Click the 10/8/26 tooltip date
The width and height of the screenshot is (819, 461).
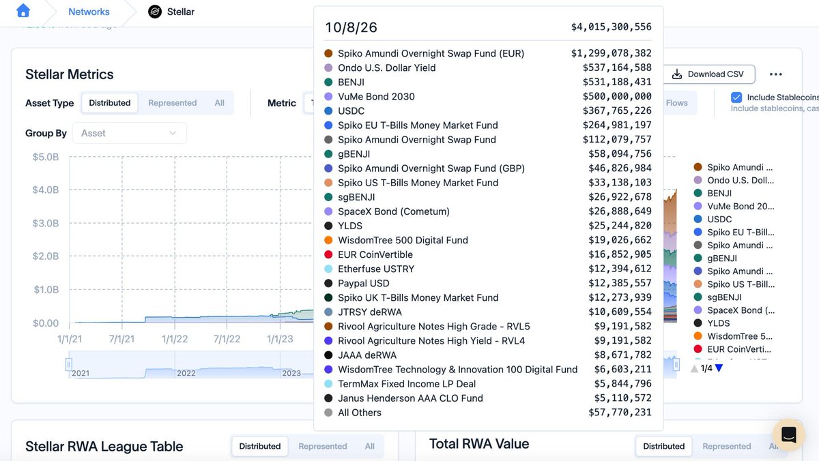tap(351, 28)
